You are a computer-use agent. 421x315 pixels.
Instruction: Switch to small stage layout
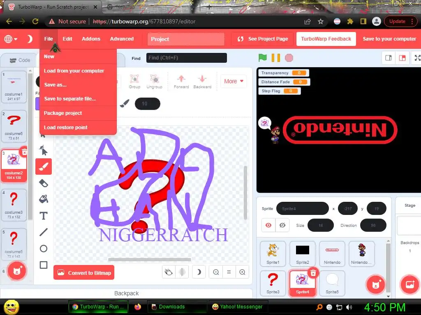[x=389, y=58]
